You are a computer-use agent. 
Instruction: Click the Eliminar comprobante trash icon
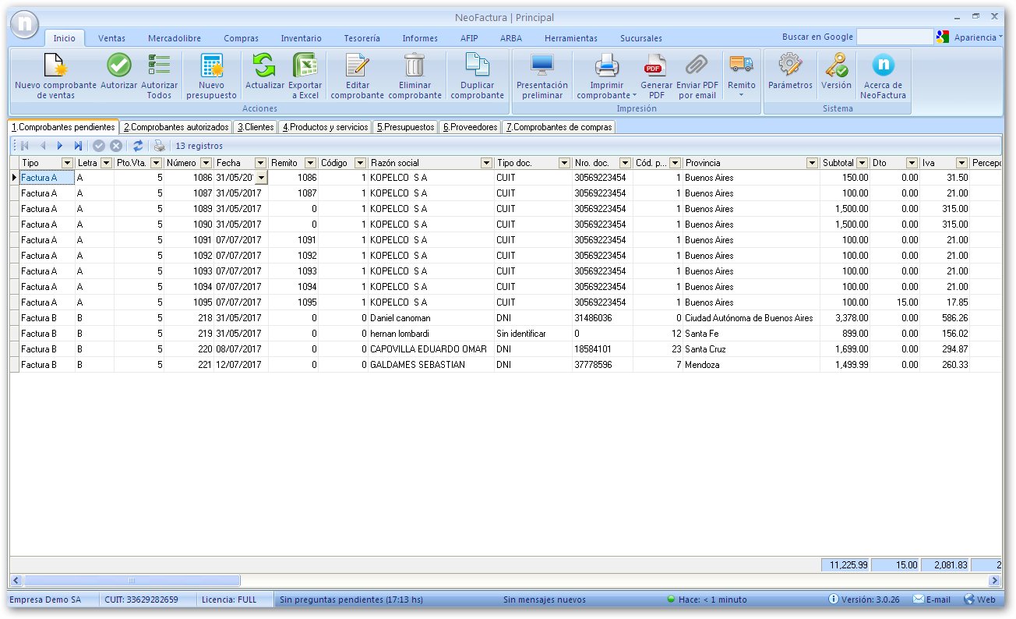[415, 65]
